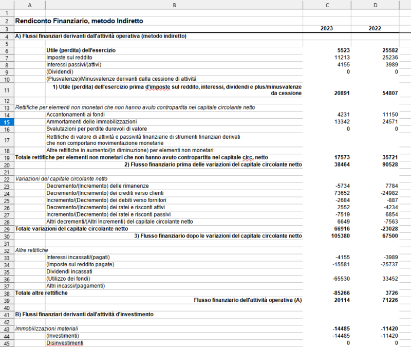The image size is (411, 347).
Task: Click column header A
Action: (x=29, y=5)
